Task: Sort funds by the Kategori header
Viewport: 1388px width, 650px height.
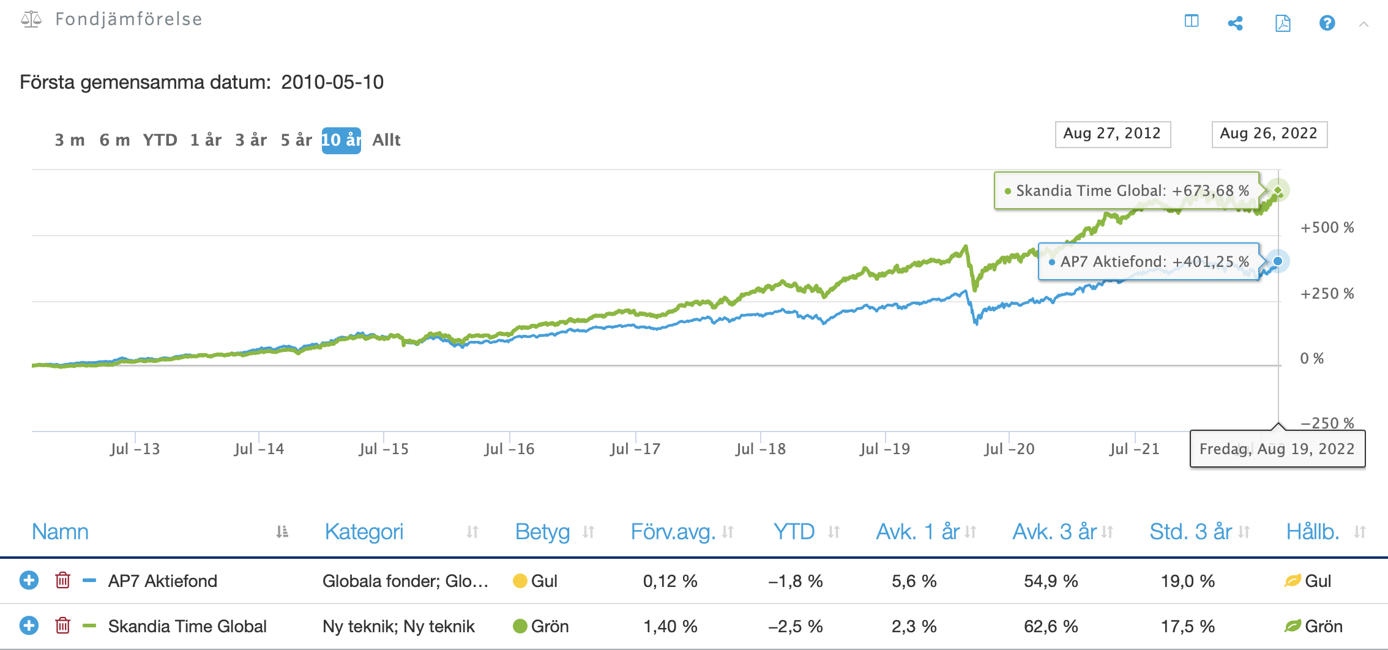Action: (364, 531)
